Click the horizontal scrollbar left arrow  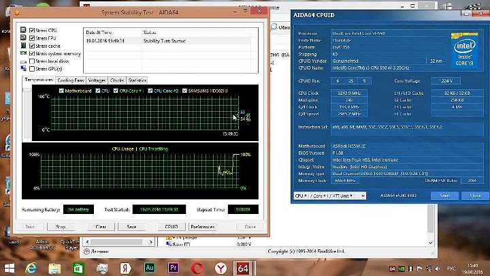(x=87, y=242)
